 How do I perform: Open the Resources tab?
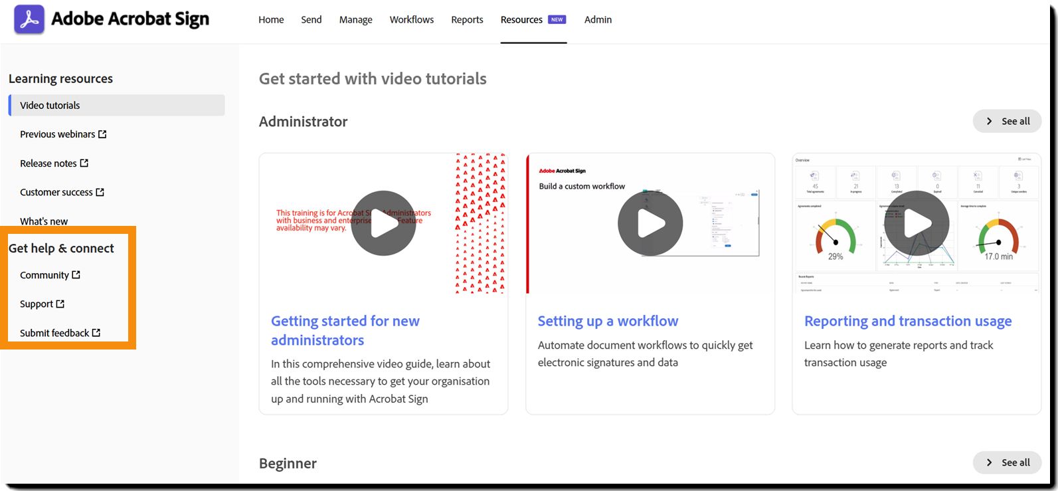point(521,20)
